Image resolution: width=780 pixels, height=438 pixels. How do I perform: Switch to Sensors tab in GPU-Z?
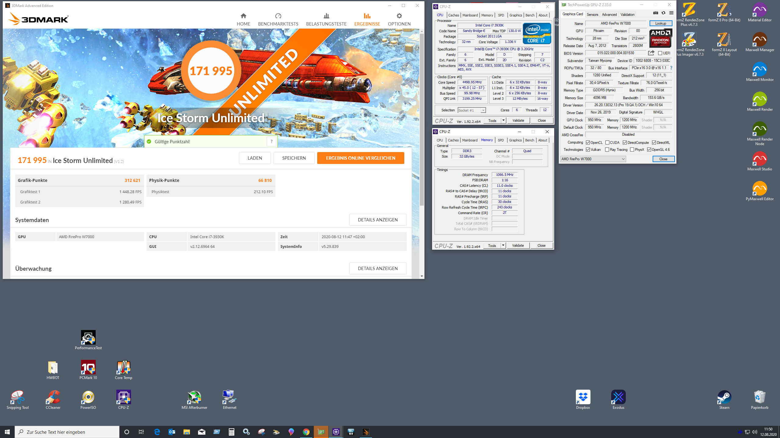point(592,14)
